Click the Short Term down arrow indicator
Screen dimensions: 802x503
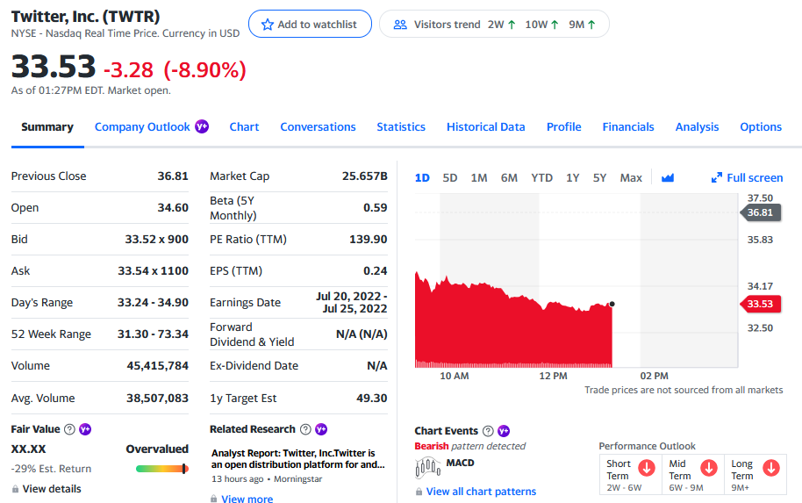coord(647,468)
